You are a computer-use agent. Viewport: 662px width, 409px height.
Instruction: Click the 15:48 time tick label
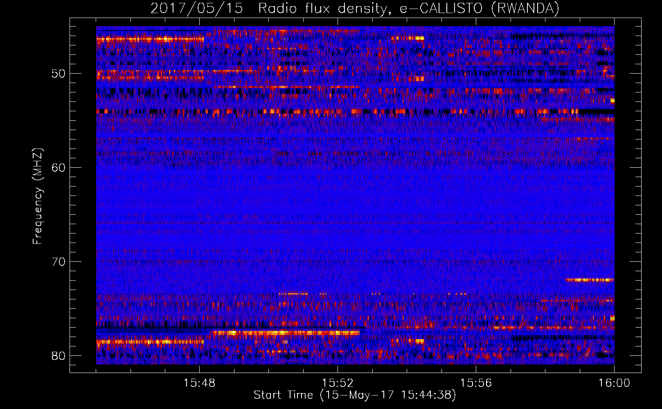199,383
